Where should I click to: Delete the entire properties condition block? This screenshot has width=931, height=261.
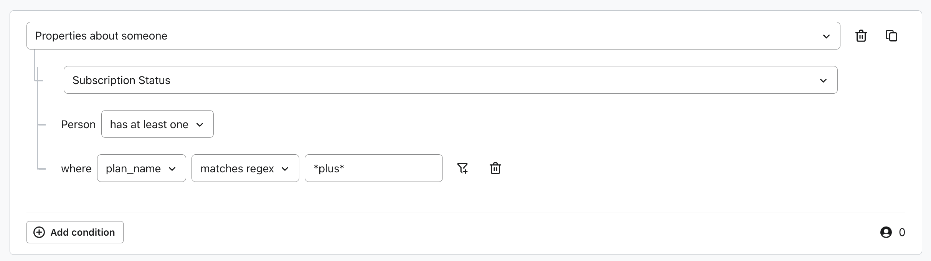pyautogui.click(x=861, y=36)
